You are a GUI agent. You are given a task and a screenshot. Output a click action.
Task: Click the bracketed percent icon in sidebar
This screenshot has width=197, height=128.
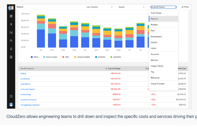point(11,33)
